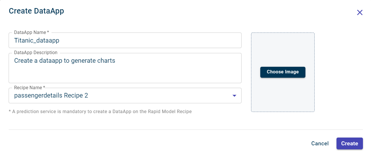Viewport: 371px width, 160px height.
Task: Click empty space below the description text
Action: coord(125,75)
